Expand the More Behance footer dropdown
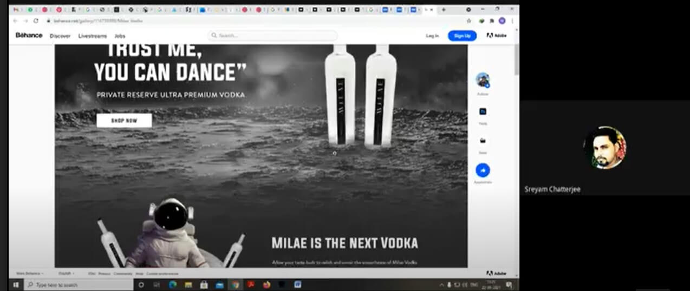 (30, 274)
